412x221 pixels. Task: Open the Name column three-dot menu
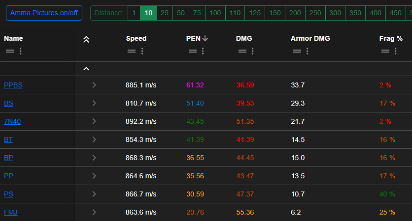[x=20, y=51]
